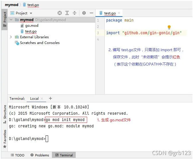This screenshot has width=195, height=159.
Task: Click the External Libraries bars icon
Action: [x=17, y=37]
